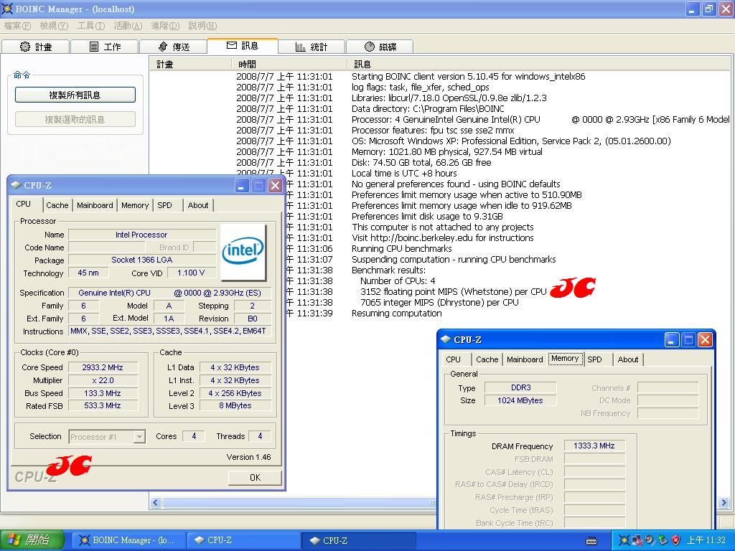Click the 時間 column header

coord(289,64)
